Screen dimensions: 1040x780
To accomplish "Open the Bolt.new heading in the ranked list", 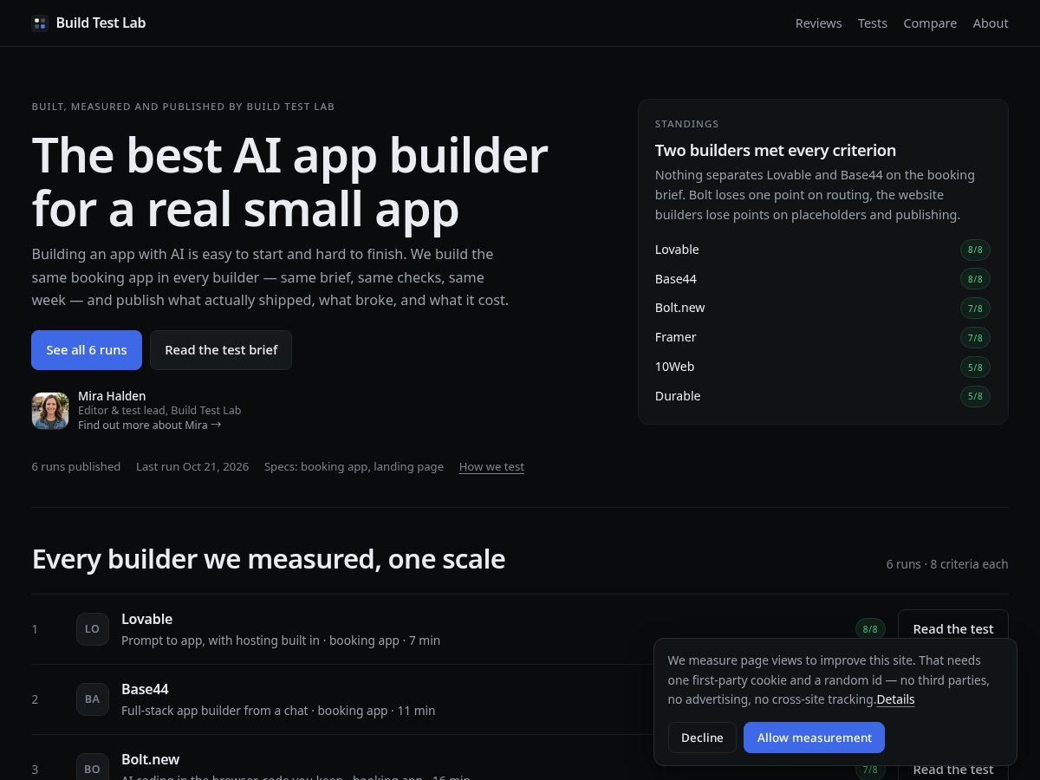I will click(150, 759).
